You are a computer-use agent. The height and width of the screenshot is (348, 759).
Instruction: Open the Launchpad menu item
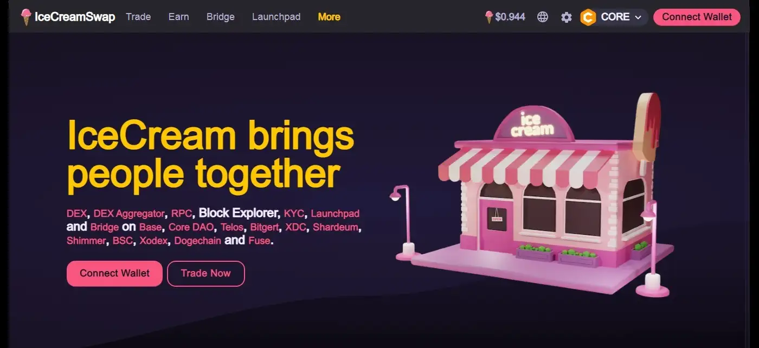coord(276,17)
